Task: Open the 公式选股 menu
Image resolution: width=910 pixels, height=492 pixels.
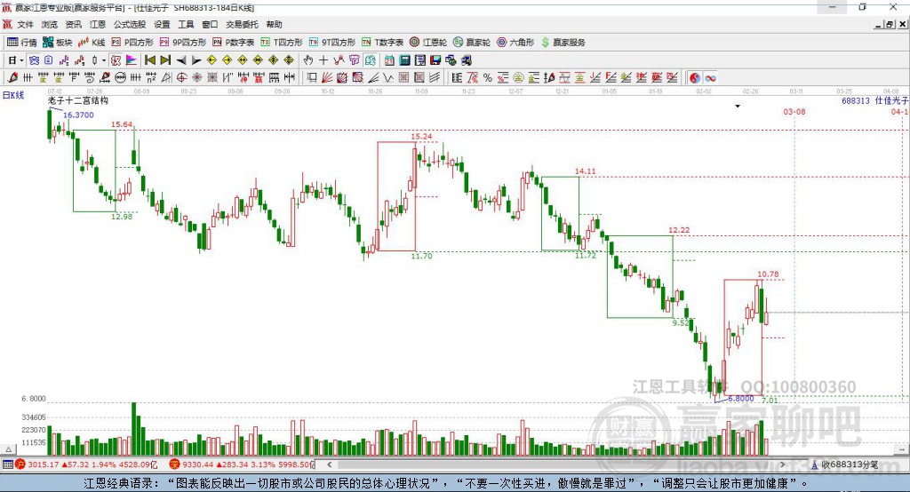Action: tap(130, 24)
